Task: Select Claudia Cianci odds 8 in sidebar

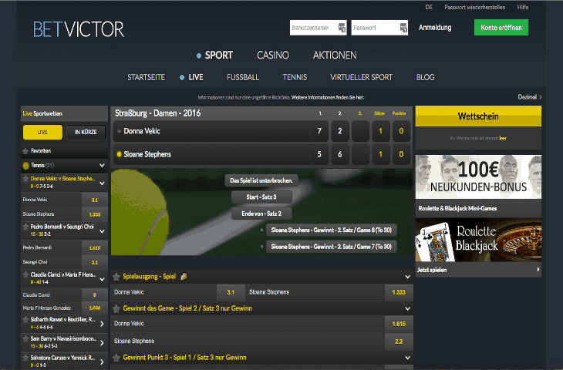Action: (x=94, y=295)
